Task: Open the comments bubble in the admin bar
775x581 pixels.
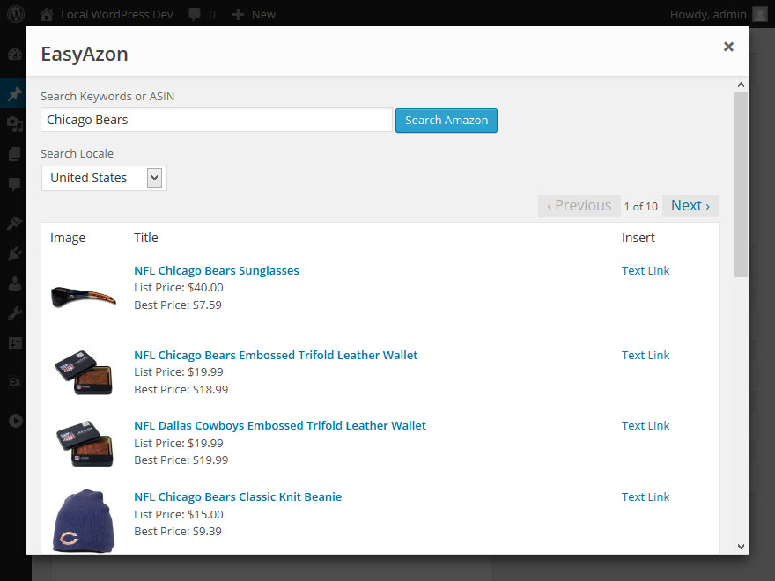Action: click(x=195, y=14)
